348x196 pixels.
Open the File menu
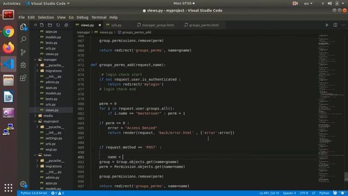[x=22, y=17]
